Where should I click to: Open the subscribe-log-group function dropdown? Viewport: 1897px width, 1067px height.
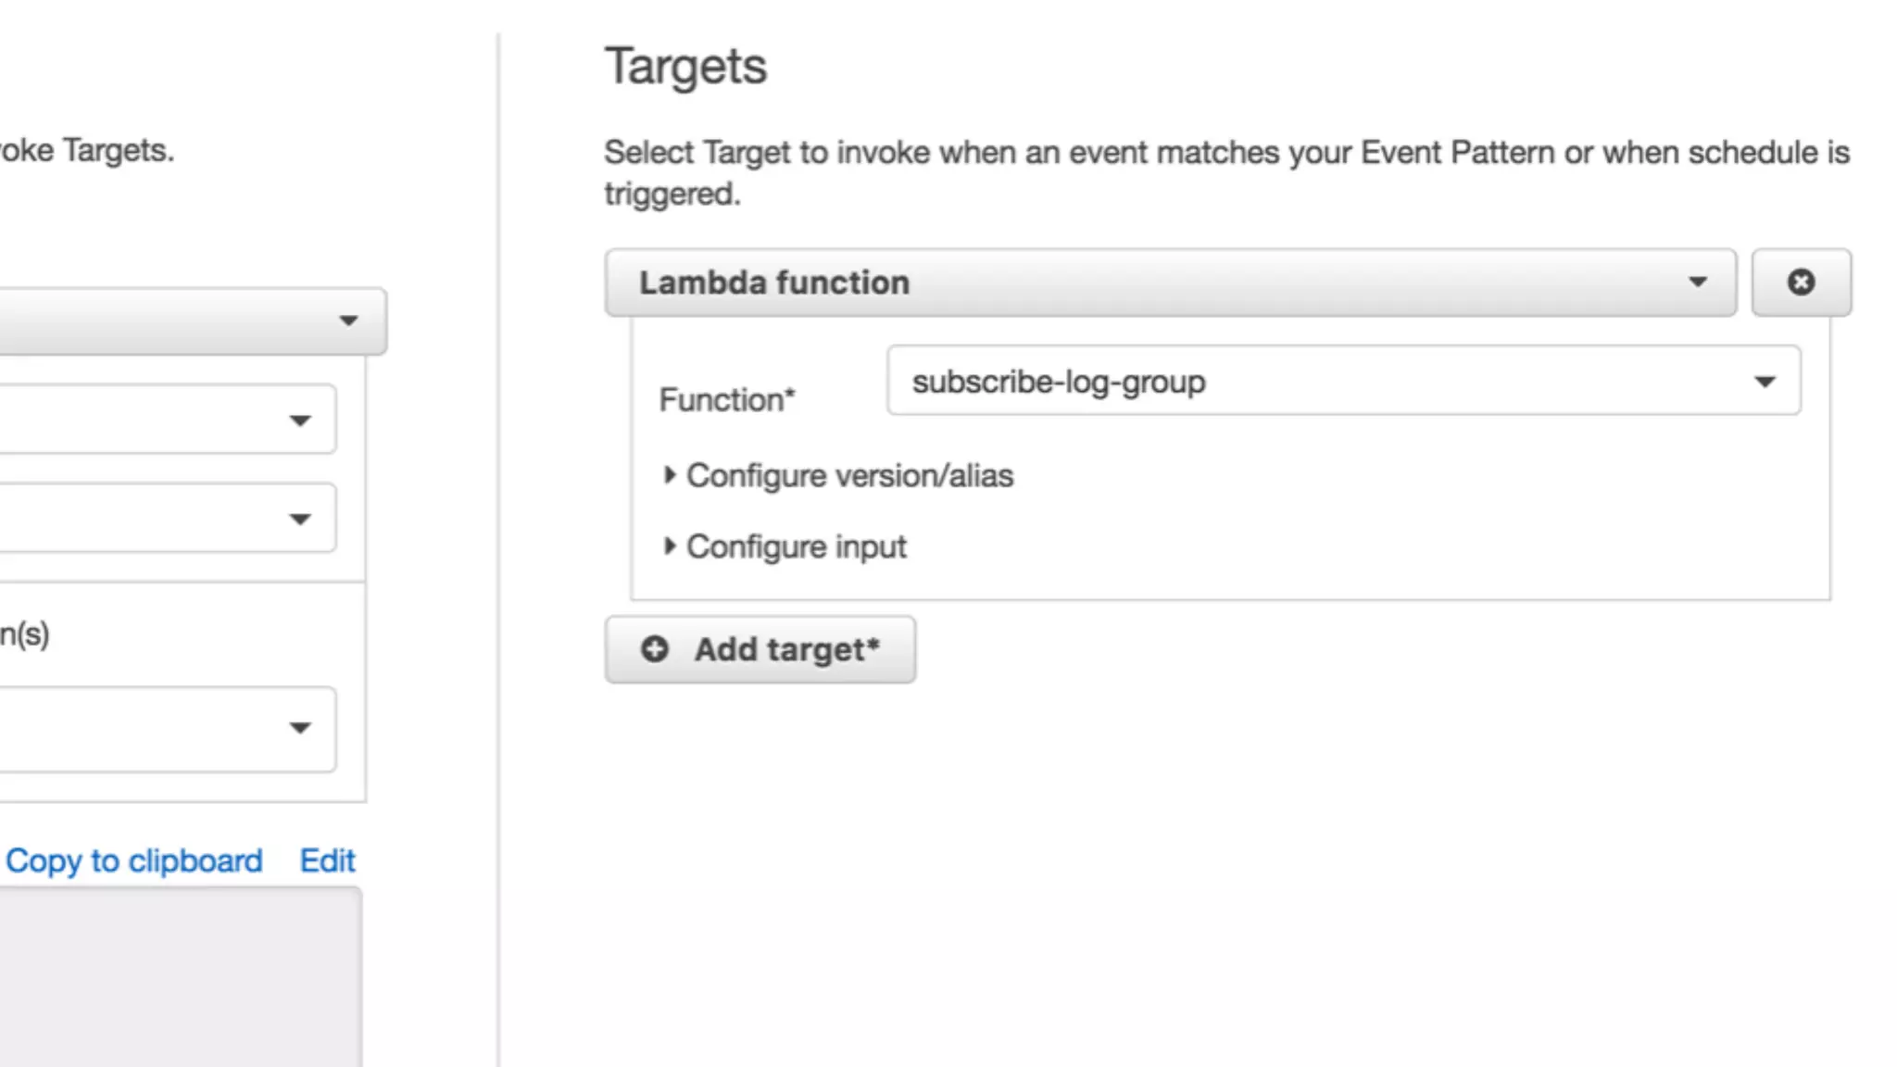[x=1343, y=382]
